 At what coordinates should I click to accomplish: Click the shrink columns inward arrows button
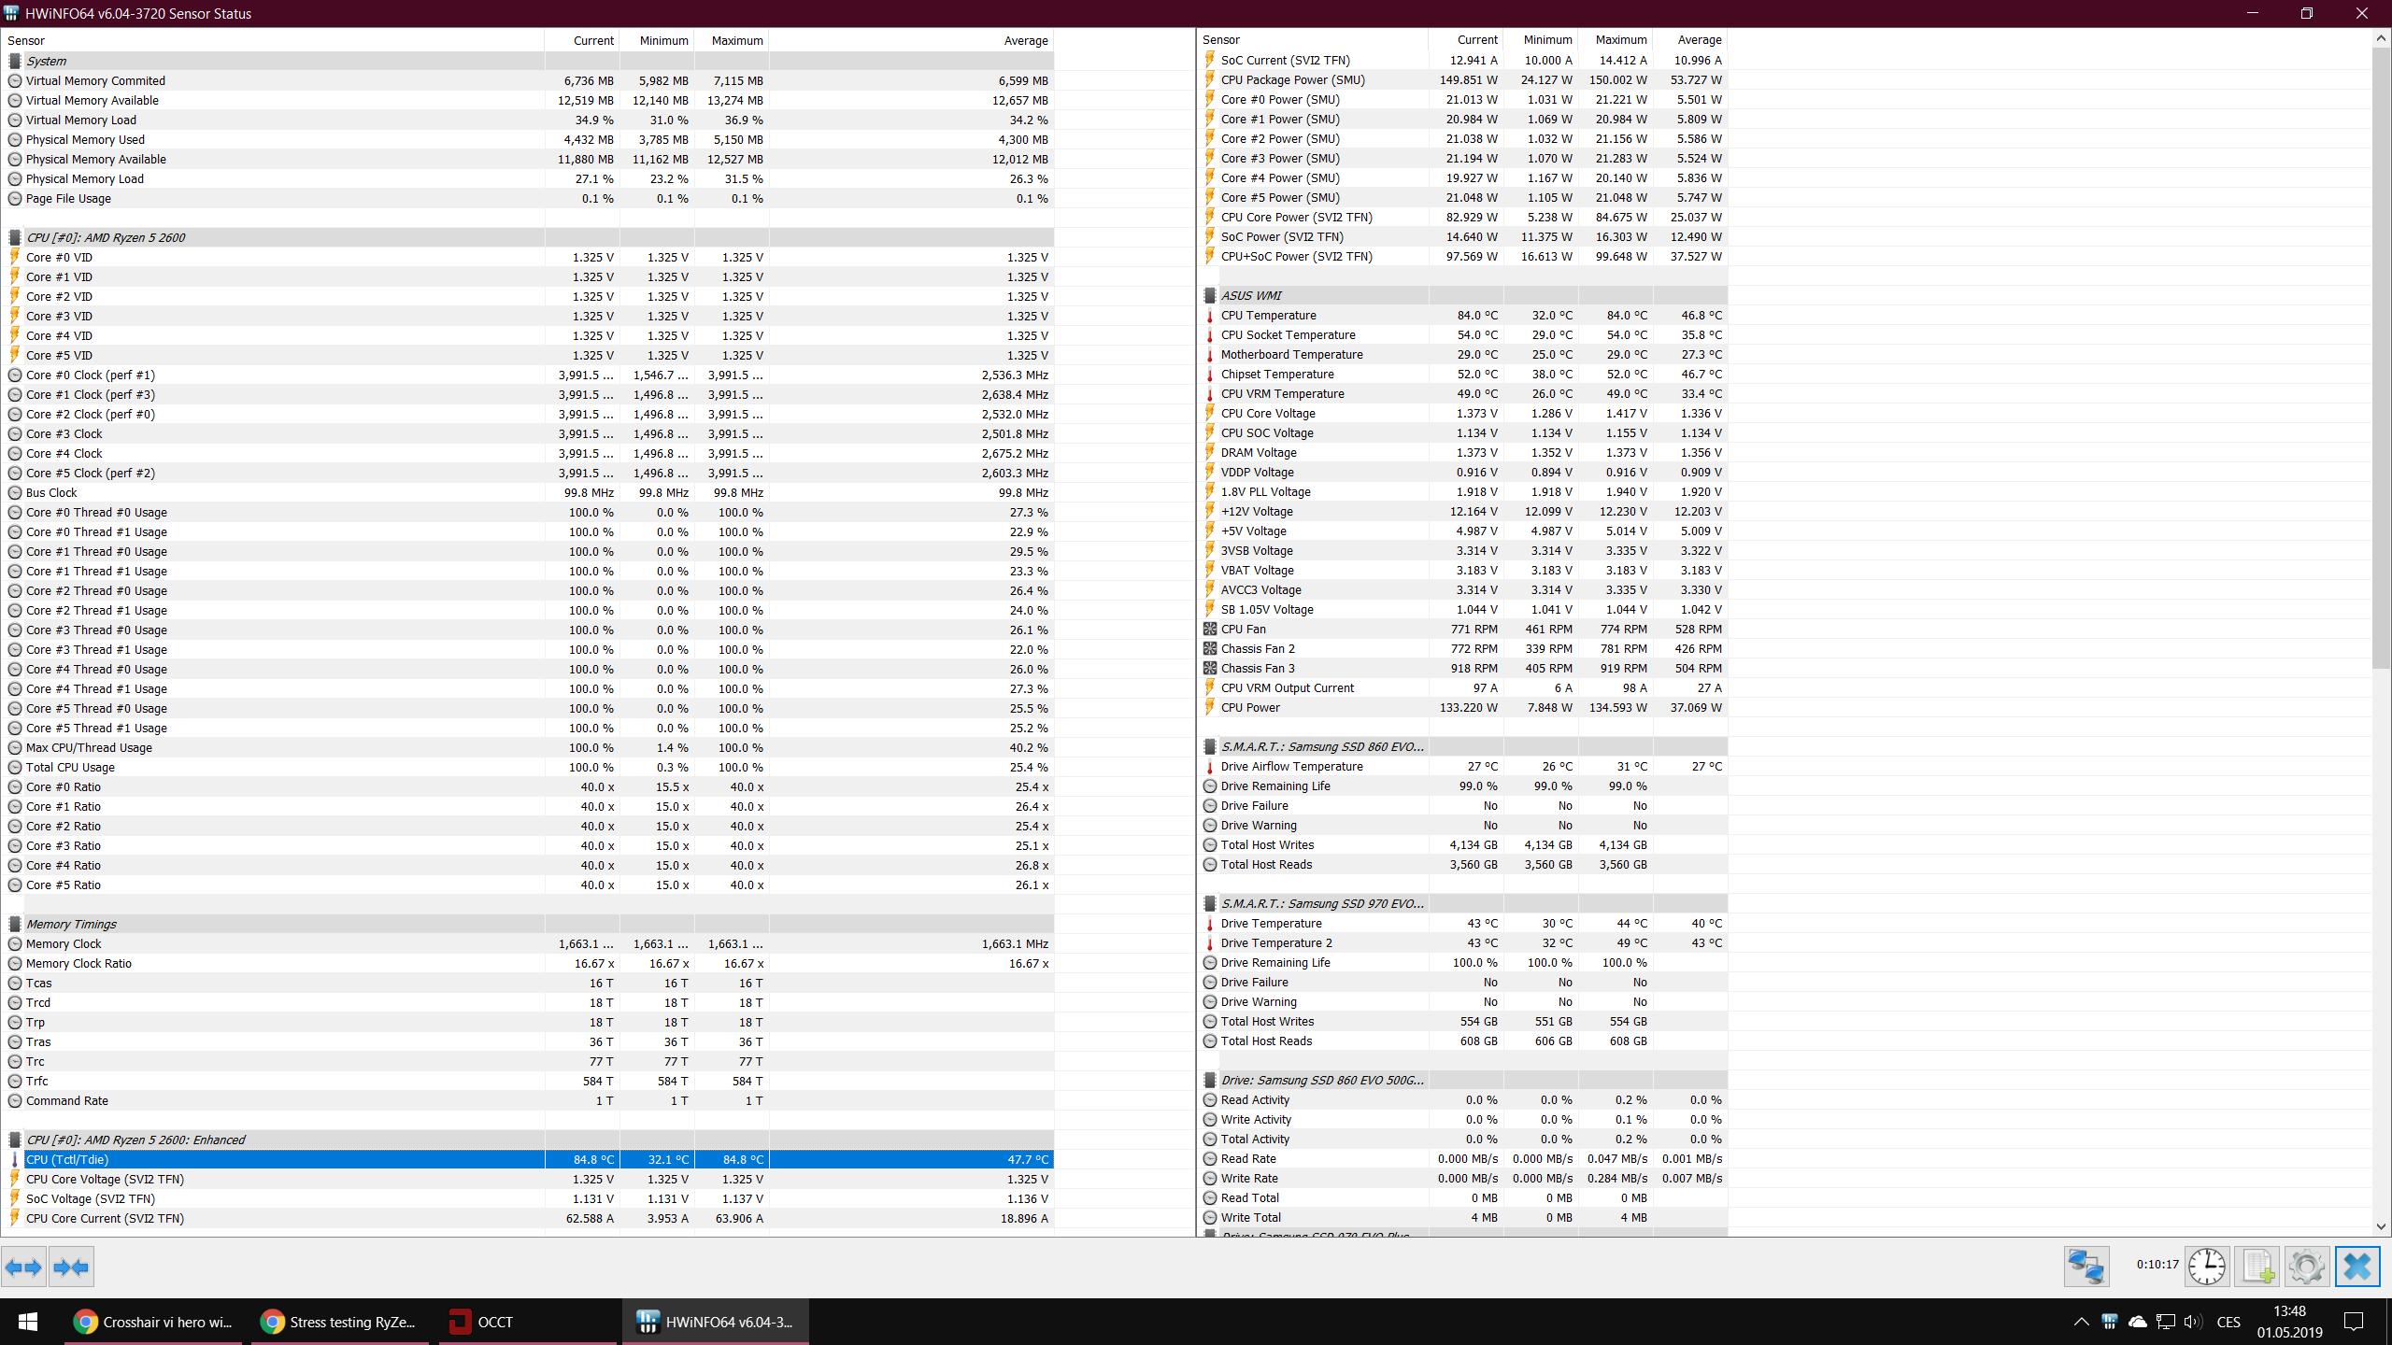pos(71,1267)
